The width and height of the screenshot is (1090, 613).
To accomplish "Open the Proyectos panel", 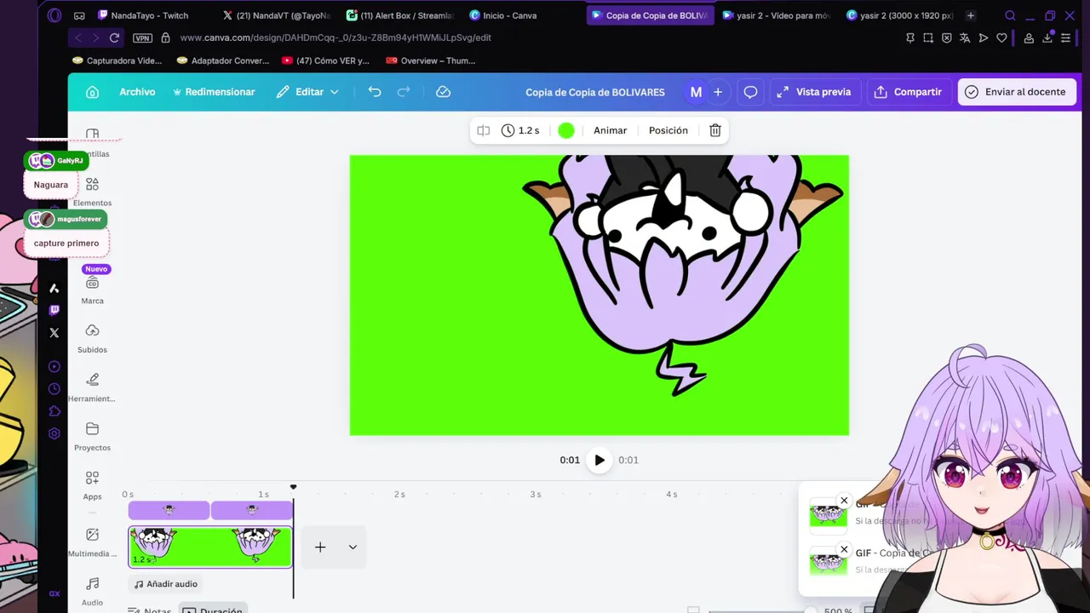I will [x=92, y=436].
